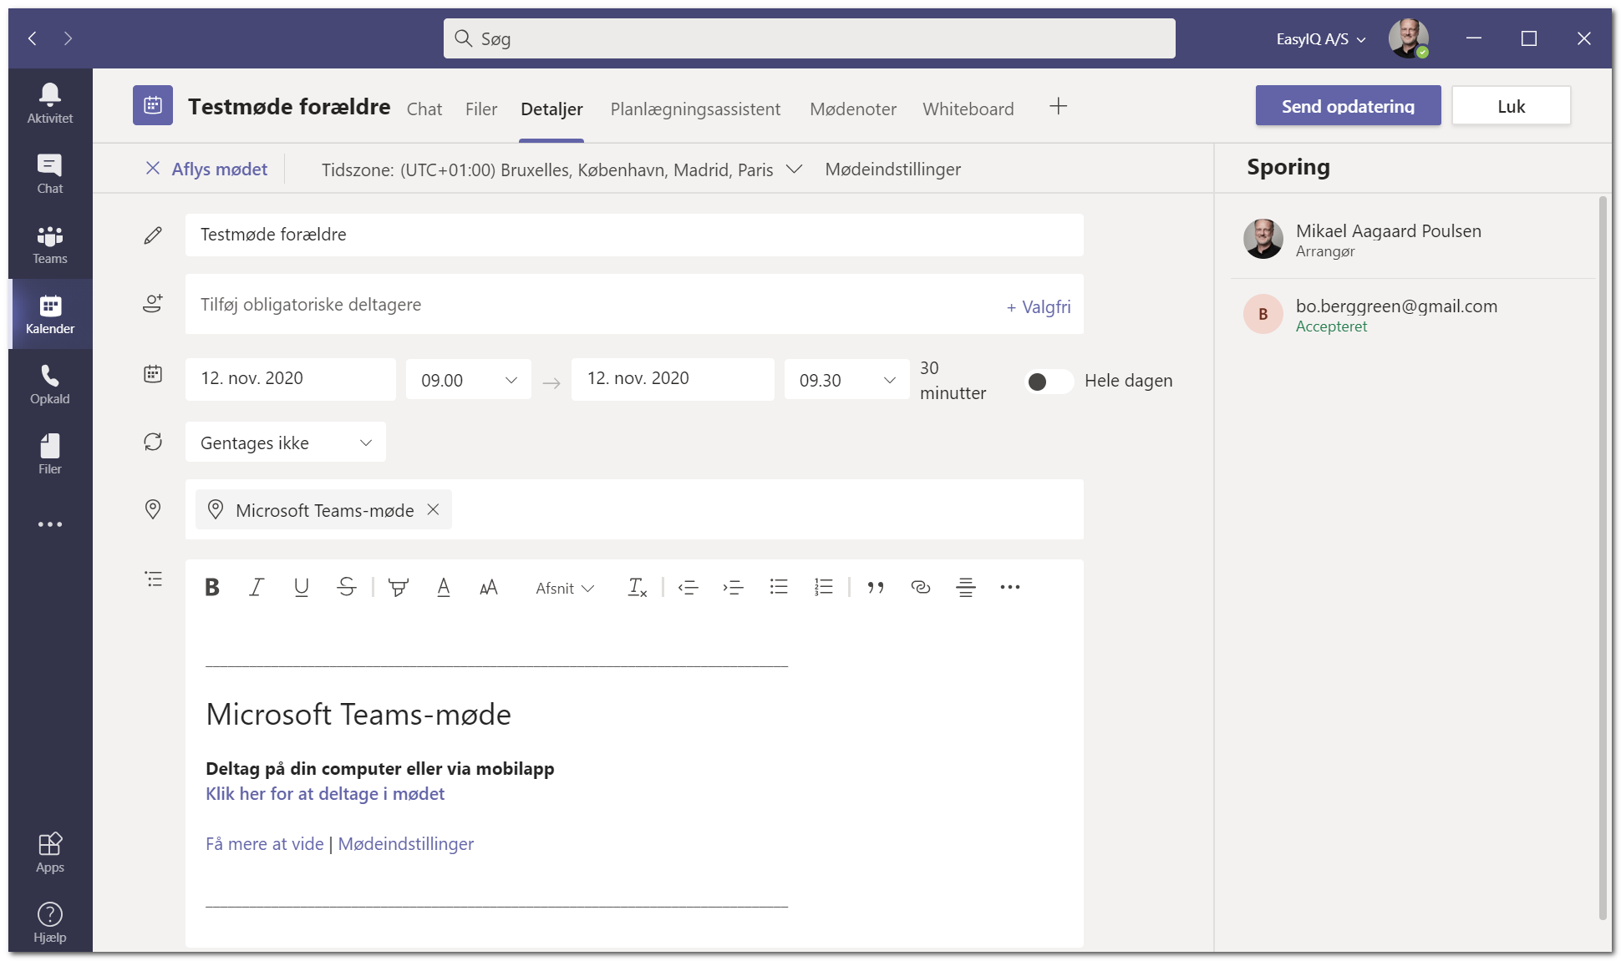This screenshot has width=1621, height=961.
Task: Open Teams in the left sidebar
Action: (50, 245)
